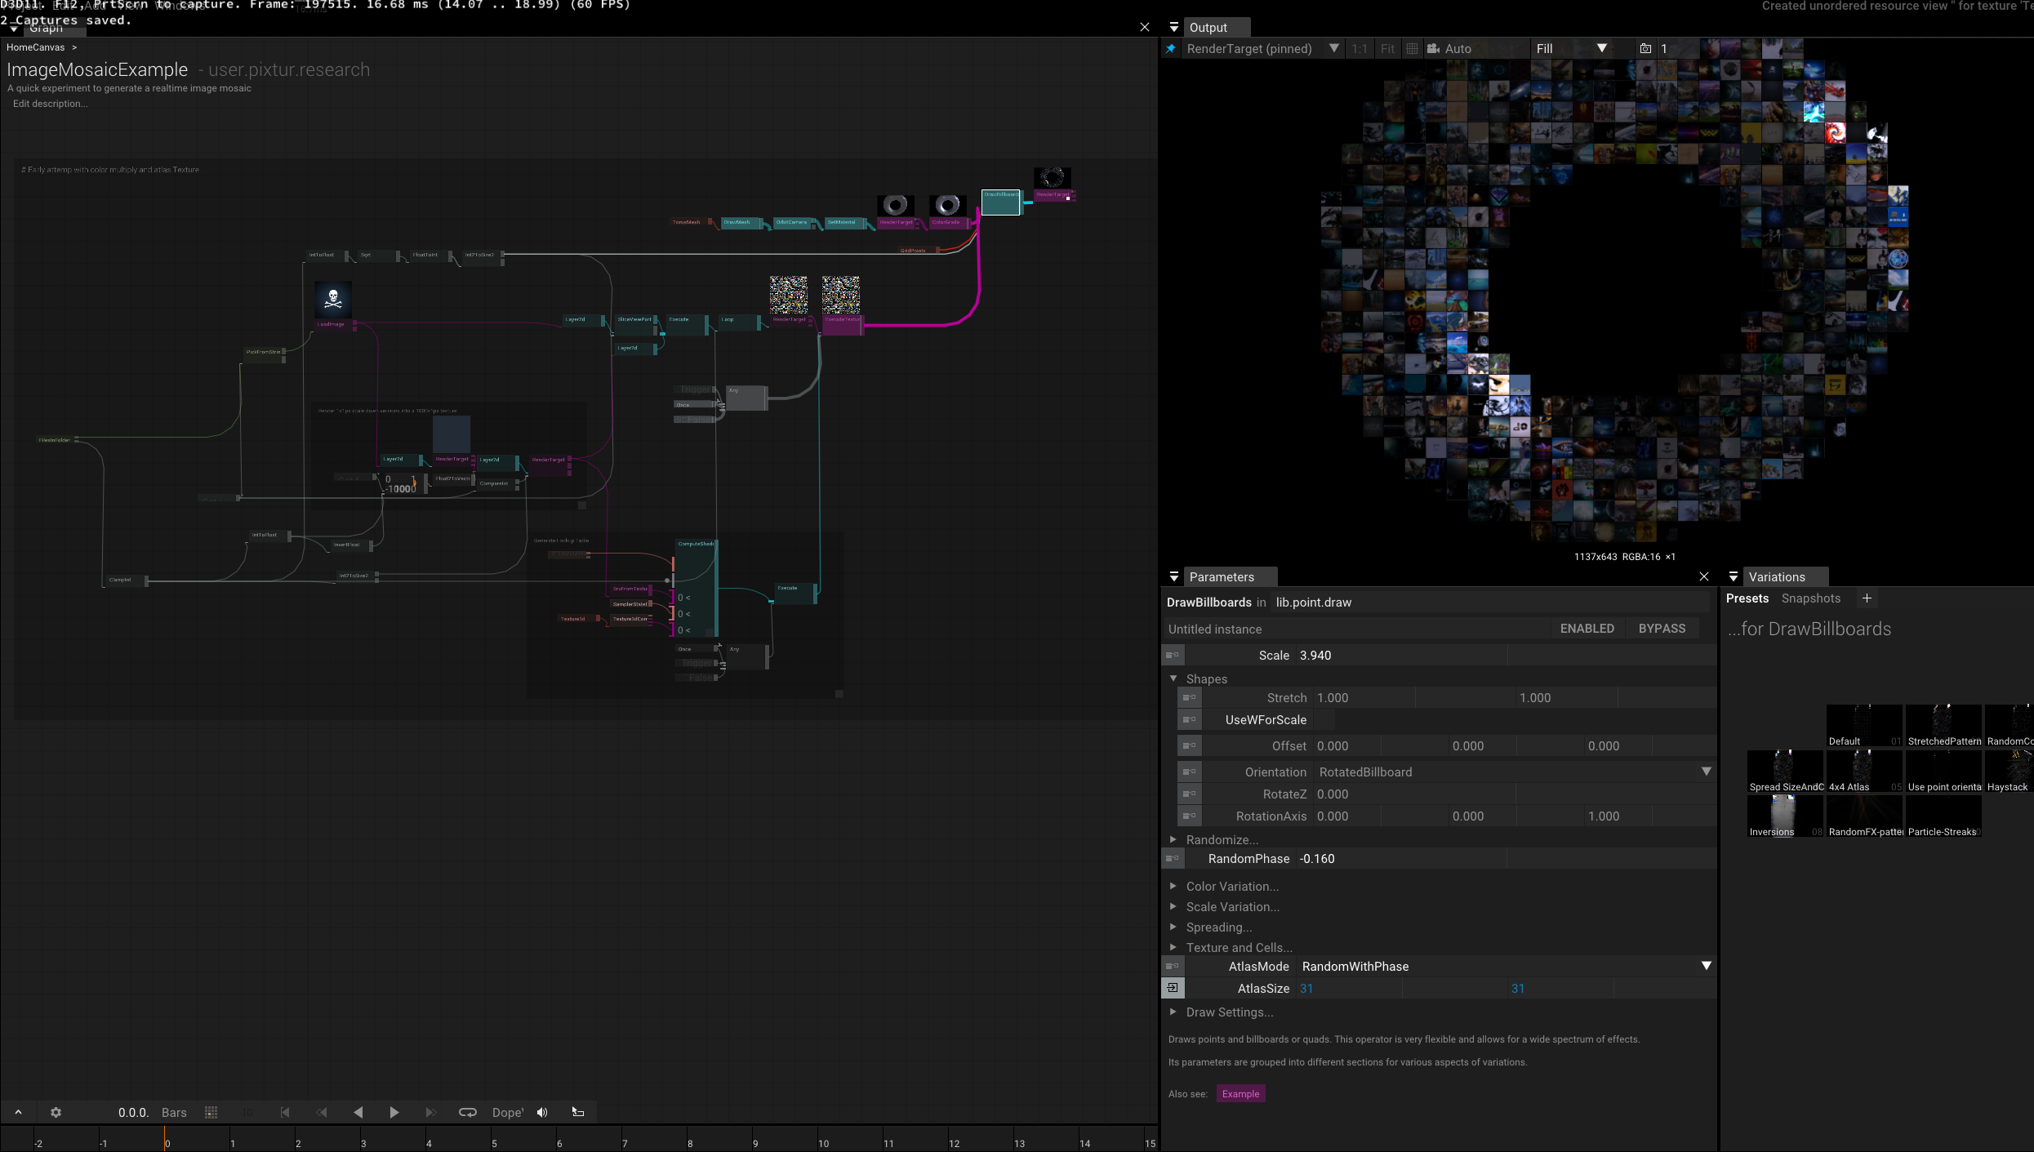Click the Scale parameter input icon
This screenshot has height=1152, width=2034.
(1173, 656)
